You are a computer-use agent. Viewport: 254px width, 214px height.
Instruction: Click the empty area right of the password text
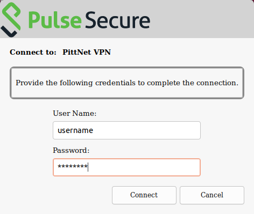144,167
